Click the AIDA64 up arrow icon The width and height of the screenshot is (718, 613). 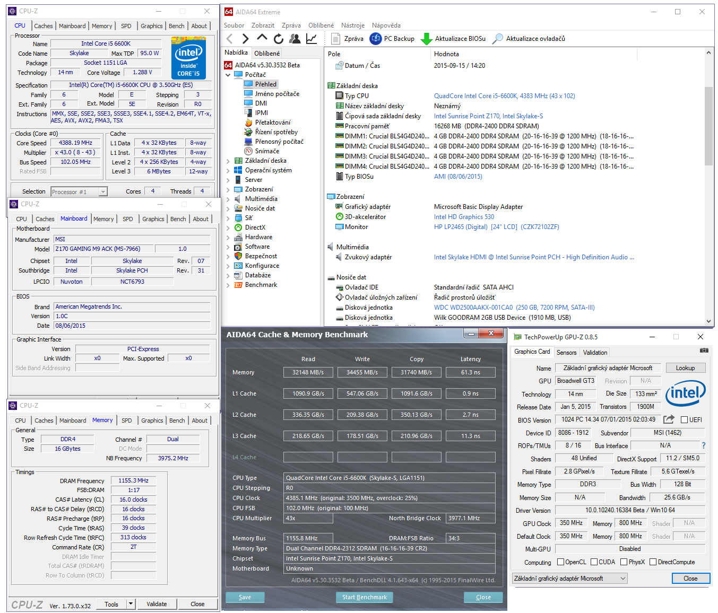point(262,38)
